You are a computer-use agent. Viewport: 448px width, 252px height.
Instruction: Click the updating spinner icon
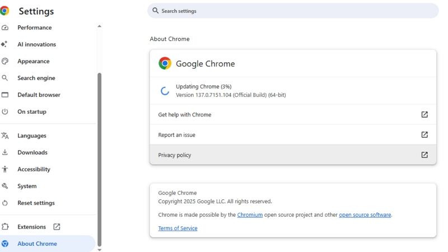[165, 91]
